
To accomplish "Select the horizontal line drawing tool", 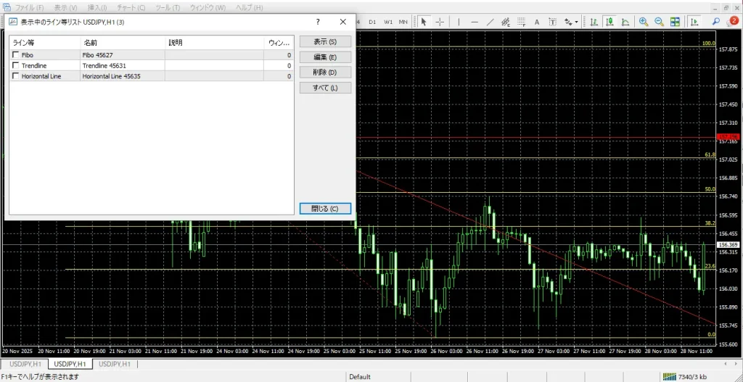I will coord(475,22).
